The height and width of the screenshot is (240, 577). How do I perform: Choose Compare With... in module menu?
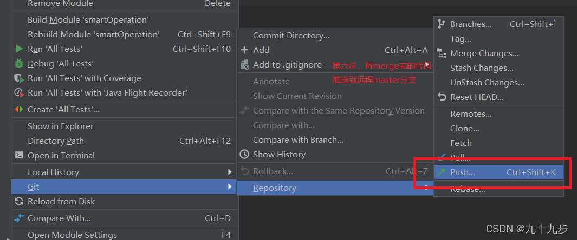click(125, 218)
